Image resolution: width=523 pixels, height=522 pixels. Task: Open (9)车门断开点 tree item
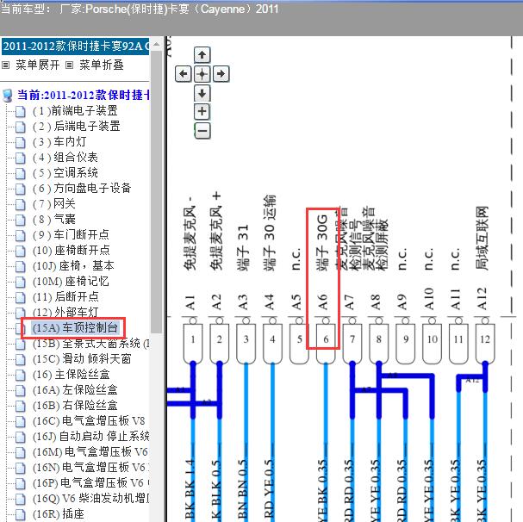coord(71,235)
